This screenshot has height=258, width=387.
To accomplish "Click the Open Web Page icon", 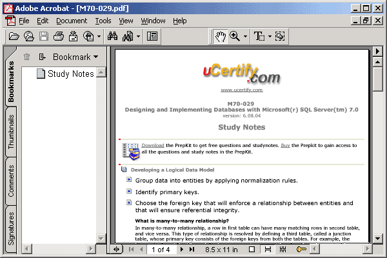I will 29,36.
